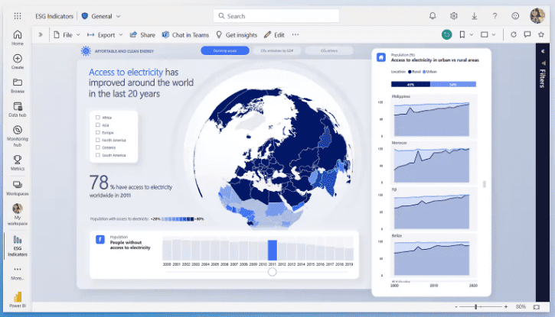The image size is (555, 317).
Task: Click the ESG Indicators title
Action: coord(54,16)
